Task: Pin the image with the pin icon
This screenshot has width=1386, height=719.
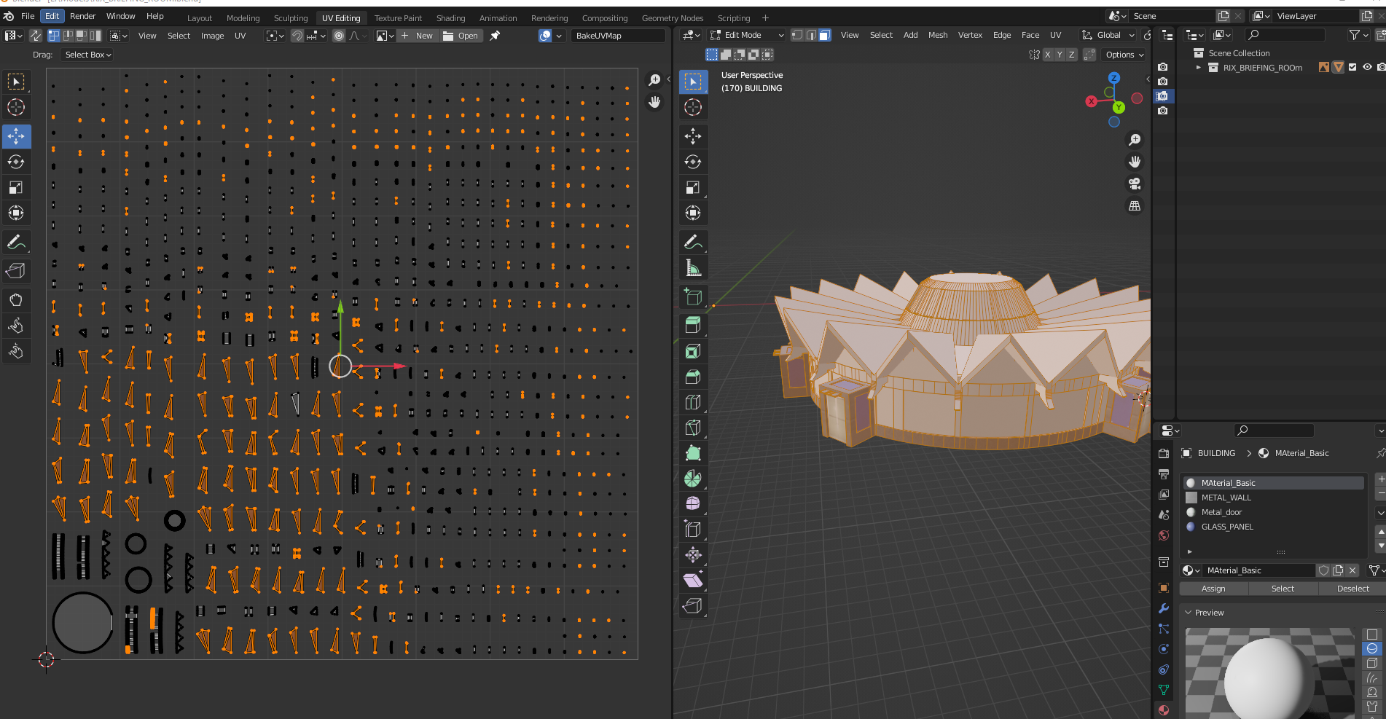Action: 495,36
